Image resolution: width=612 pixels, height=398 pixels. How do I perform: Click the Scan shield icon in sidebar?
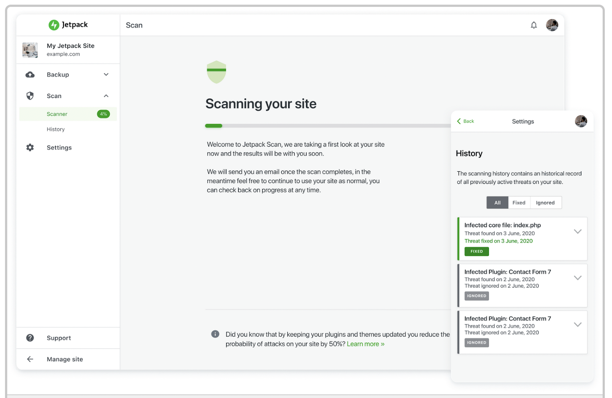point(30,96)
